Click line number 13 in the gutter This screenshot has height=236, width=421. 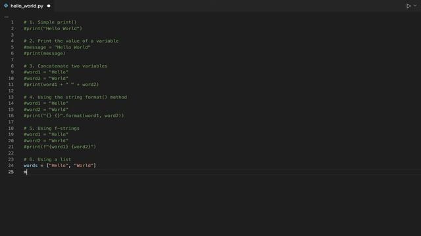[x=11, y=97]
